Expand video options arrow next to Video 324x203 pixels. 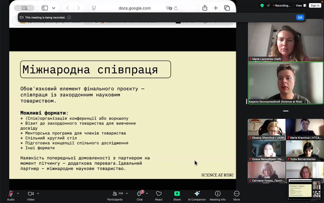pyautogui.click(x=38, y=194)
